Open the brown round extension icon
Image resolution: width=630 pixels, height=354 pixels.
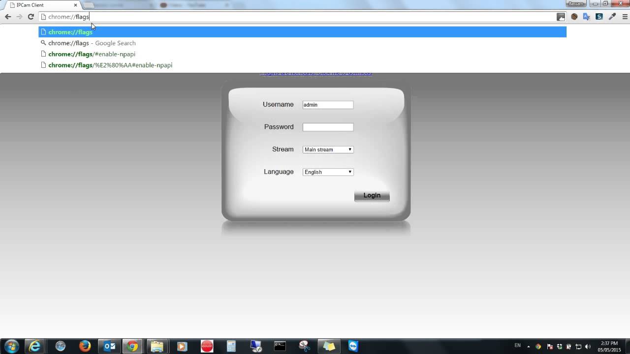[574, 17]
